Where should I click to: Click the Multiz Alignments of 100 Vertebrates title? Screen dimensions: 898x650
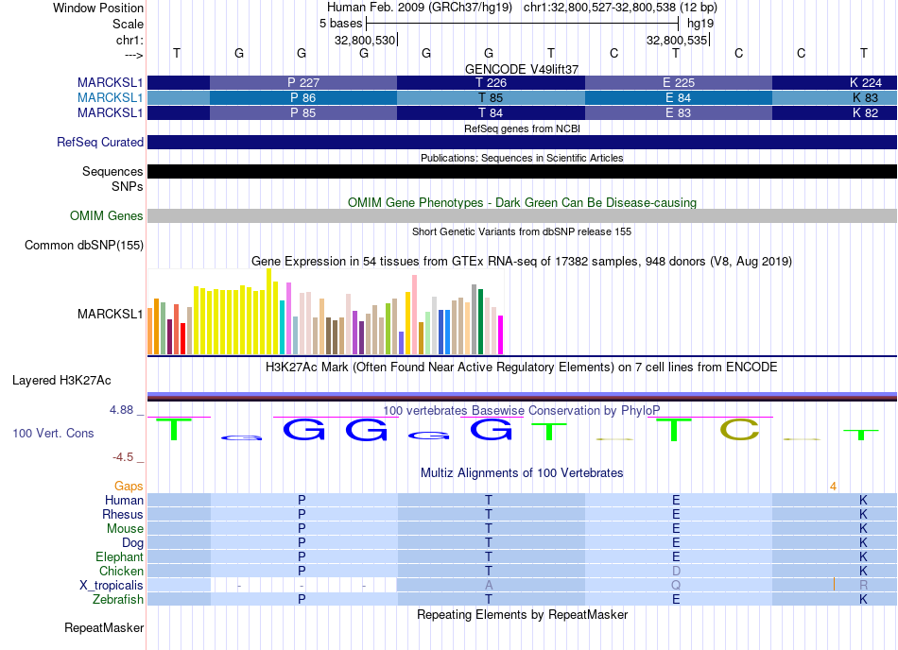[522, 472]
